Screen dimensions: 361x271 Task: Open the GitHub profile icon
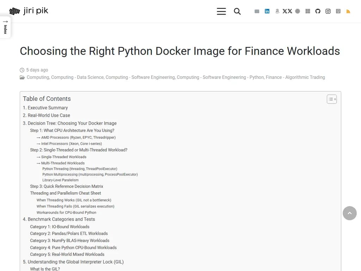click(318, 11)
